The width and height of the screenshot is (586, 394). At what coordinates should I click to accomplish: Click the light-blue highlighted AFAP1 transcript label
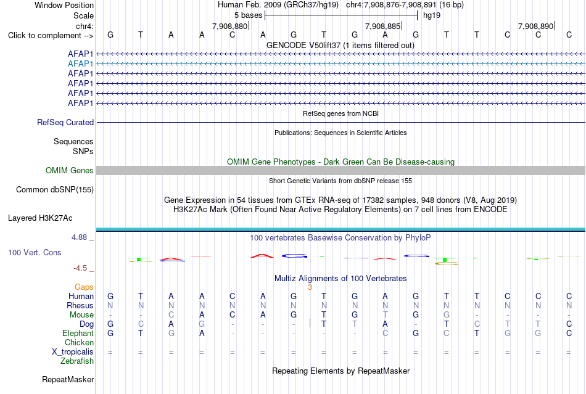pos(80,64)
